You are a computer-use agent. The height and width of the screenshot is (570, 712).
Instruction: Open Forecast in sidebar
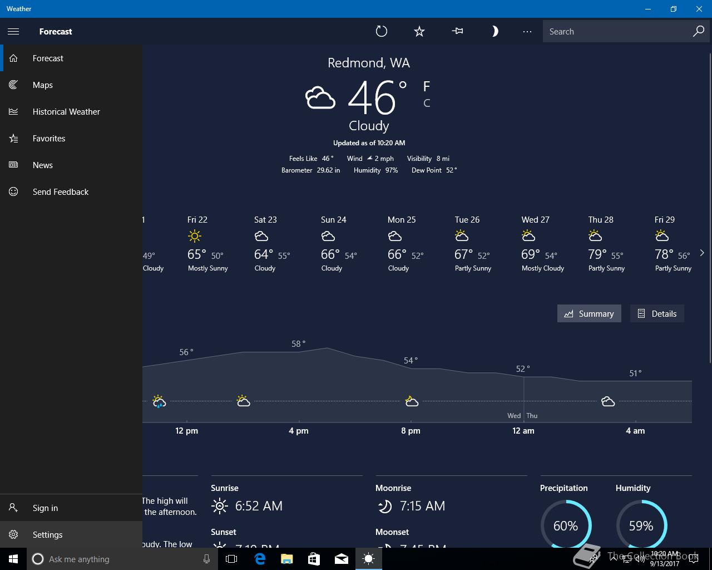click(x=71, y=58)
